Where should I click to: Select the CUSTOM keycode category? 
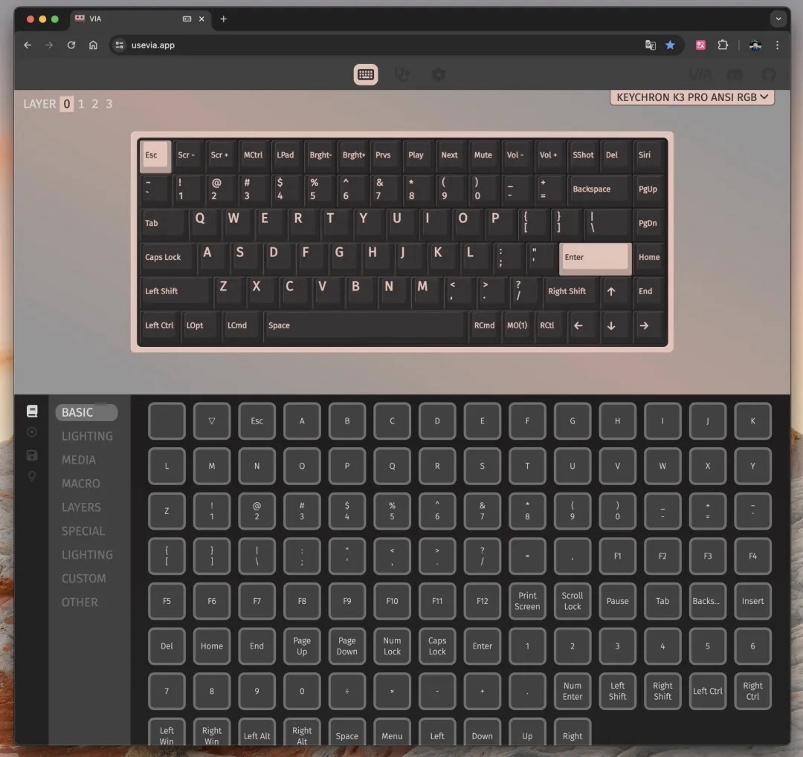point(83,579)
